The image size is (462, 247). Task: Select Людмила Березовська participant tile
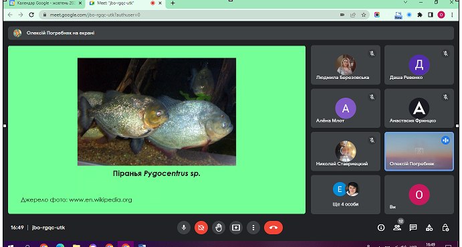[345, 65]
